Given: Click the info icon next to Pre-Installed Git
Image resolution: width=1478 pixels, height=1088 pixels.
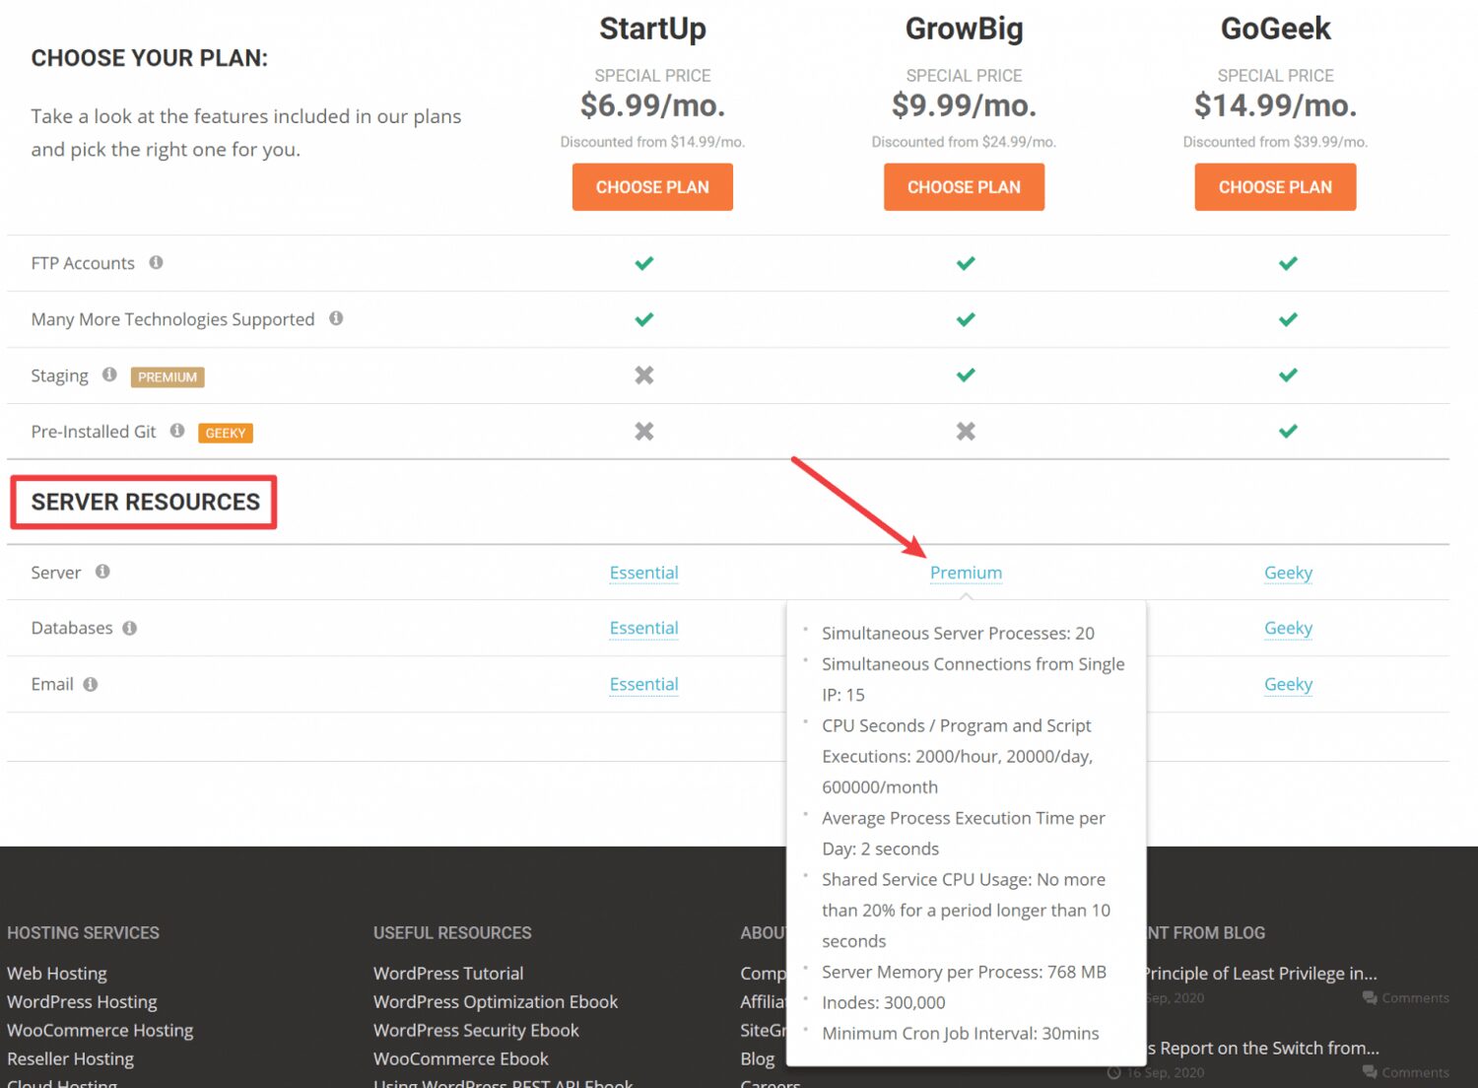Looking at the screenshot, I should (x=177, y=431).
